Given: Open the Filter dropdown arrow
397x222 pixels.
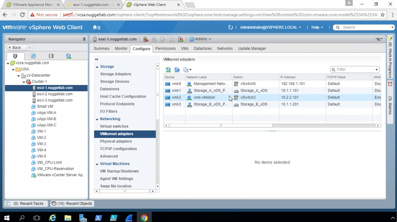Looking at the screenshot, I should pos(377,70).
